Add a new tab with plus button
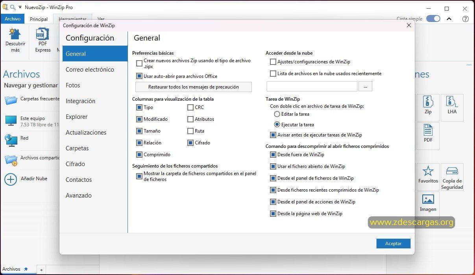 pos(41,269)
